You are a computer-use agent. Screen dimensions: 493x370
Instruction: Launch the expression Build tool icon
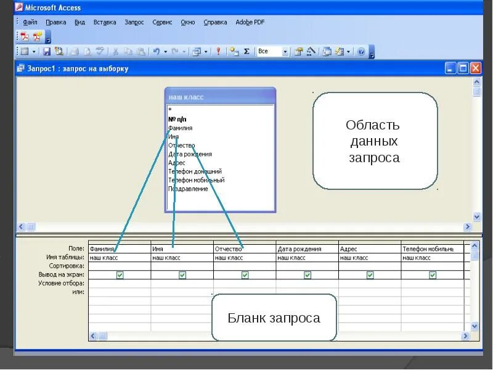[311, 51]
